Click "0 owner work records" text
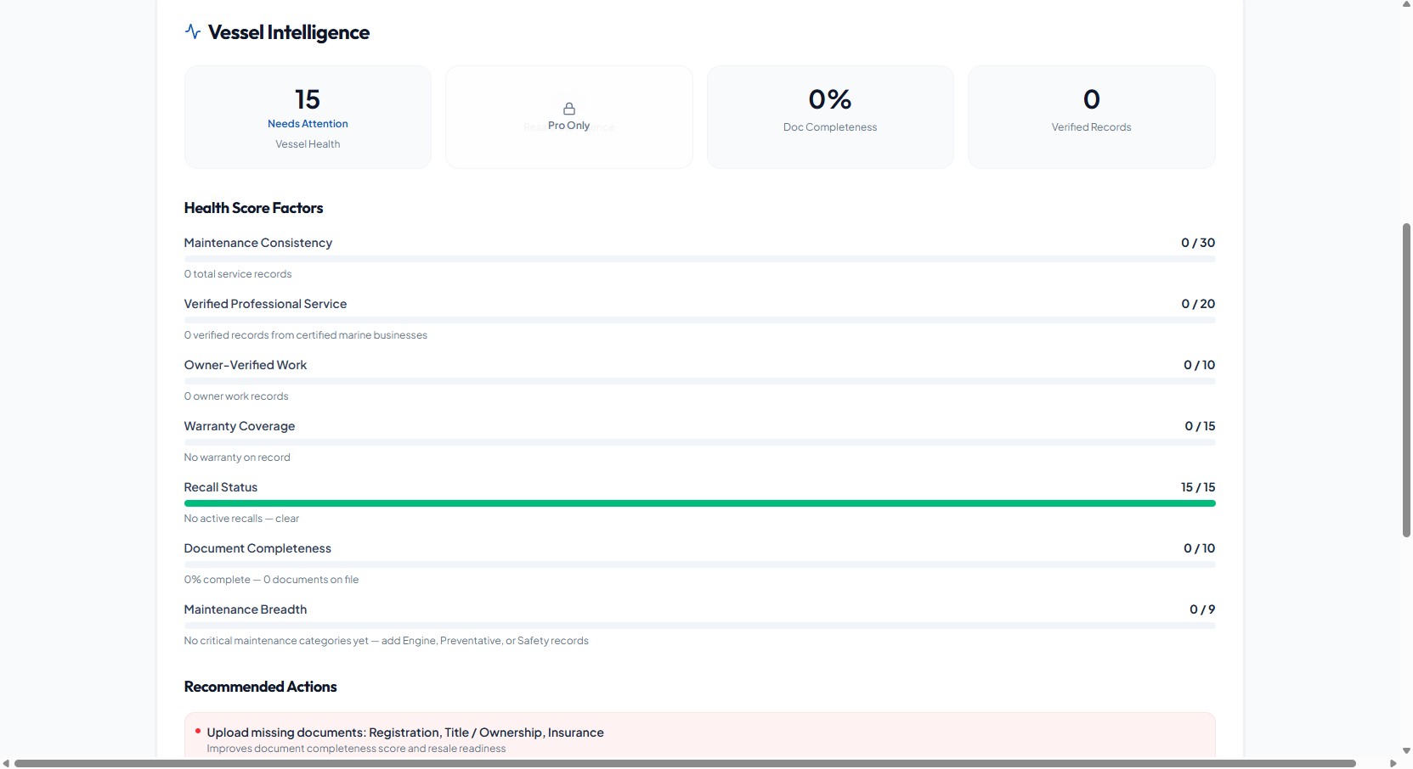The image size is (1413, 769). click(x=236, y=396)
